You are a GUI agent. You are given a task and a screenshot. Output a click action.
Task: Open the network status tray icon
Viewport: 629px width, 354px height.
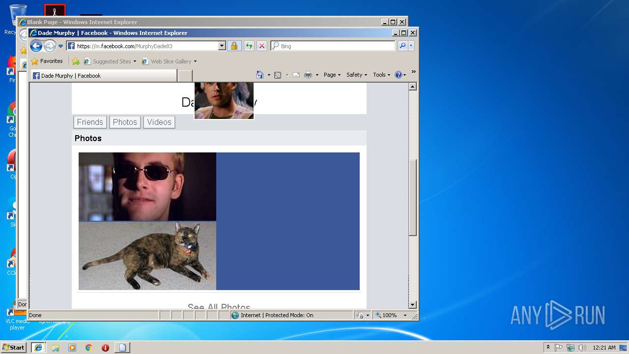(571, 348)
